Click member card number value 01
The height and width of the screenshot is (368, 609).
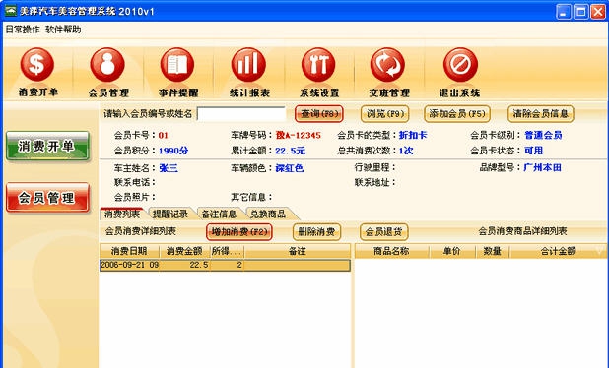[x=164, y=135]
